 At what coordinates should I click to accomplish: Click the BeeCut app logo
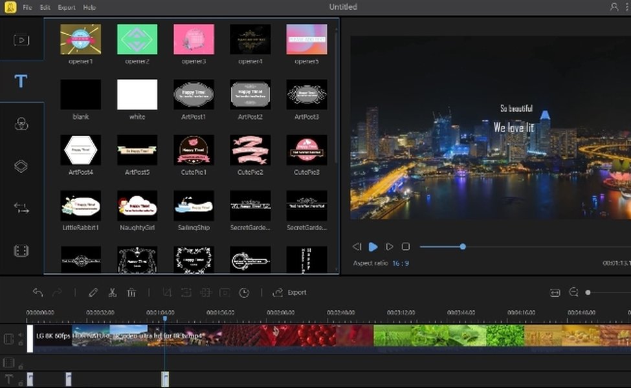pos(10,7)
